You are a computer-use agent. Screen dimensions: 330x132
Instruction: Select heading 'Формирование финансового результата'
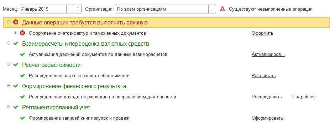(x=74, y=86)
